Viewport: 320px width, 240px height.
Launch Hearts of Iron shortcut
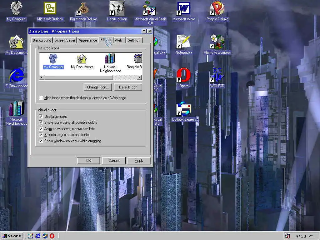[117, 11]
